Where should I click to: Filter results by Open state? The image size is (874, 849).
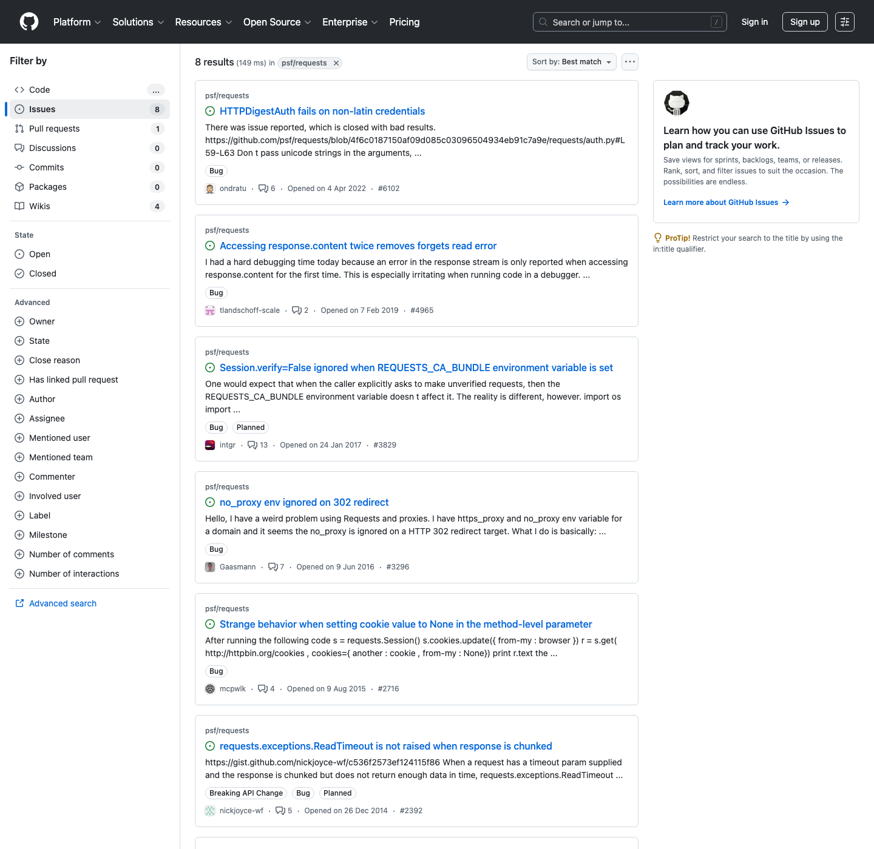[x=90, y=254]
